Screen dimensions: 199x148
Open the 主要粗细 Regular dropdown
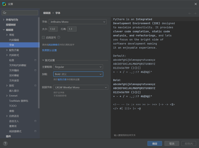[x=78, y=67]
